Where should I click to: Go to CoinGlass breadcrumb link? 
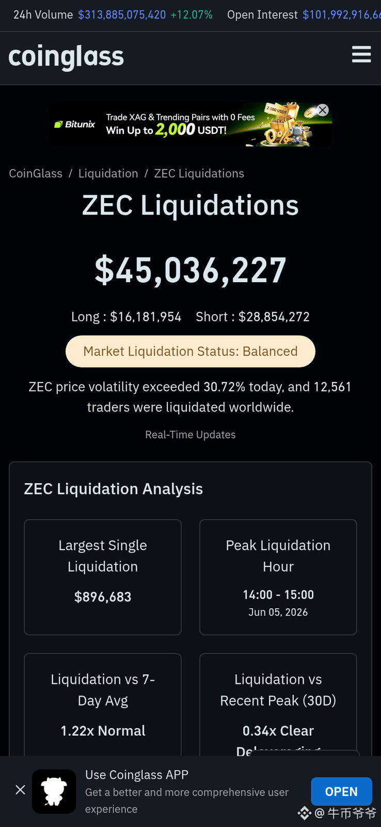tap(36, 173)
